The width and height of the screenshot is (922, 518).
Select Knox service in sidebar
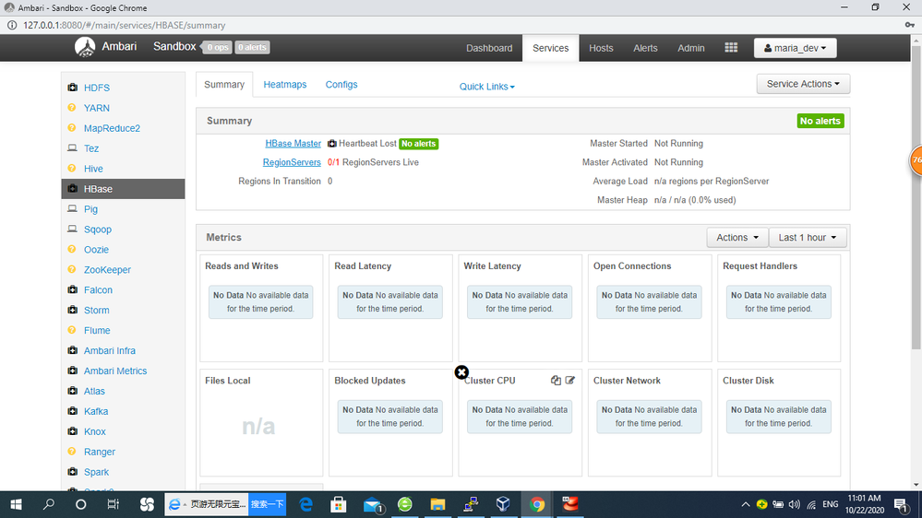click(x=95, y=431)
